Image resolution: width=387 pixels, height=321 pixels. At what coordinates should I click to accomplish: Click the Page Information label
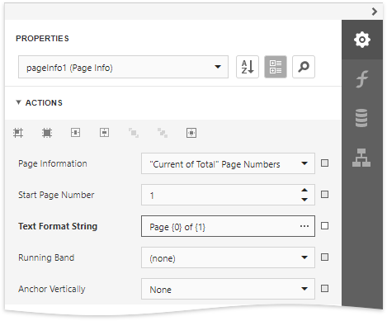coord(53,163)
